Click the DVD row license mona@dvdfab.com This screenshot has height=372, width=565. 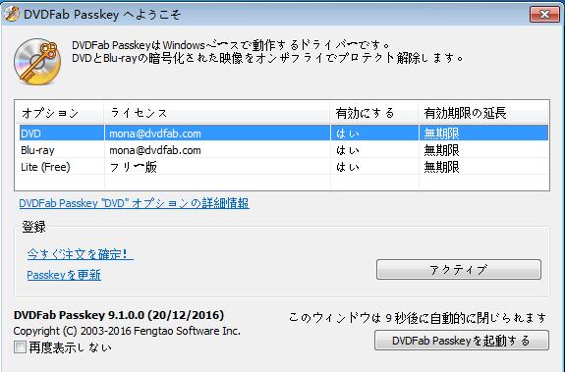tap(155, 133)
